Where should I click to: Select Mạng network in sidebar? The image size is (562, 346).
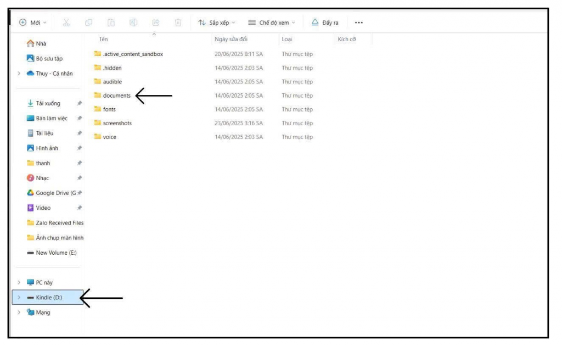click(39, 312)
